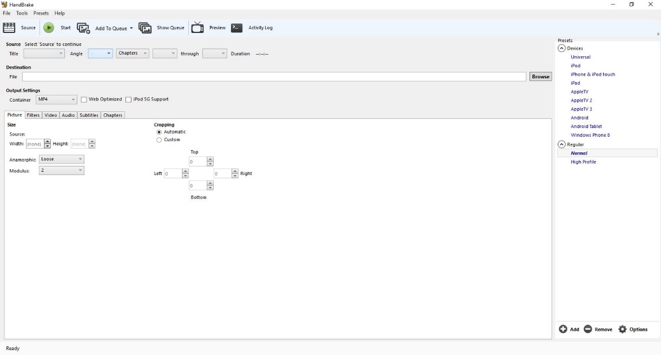Click the Show Queue icon
This screenshot has height=355, width=661.
(145, 28)
